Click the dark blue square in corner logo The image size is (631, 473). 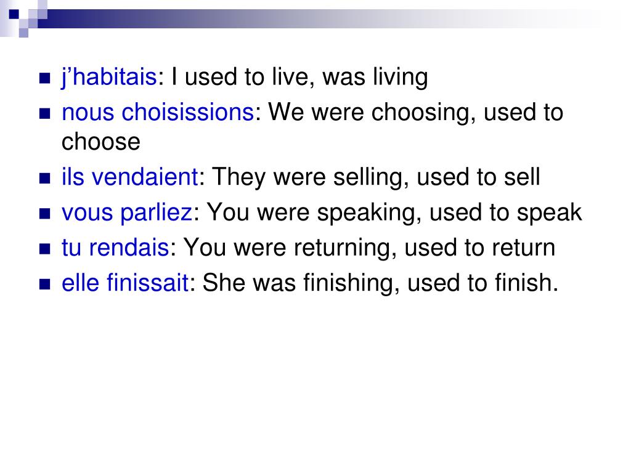14,14
